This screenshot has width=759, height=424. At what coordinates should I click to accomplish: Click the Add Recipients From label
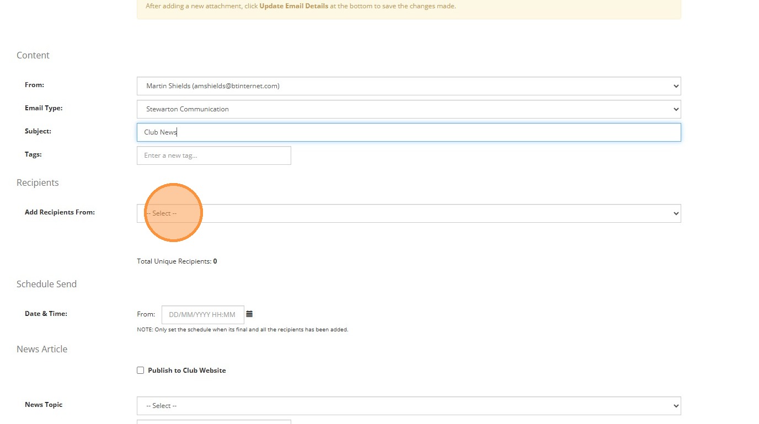pyautogui.click(x=60, y=212)
